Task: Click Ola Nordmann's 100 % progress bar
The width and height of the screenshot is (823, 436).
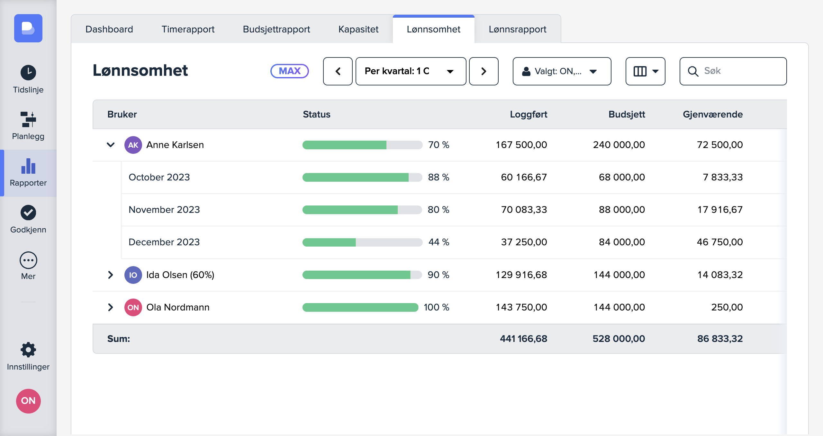Action: 360,307
